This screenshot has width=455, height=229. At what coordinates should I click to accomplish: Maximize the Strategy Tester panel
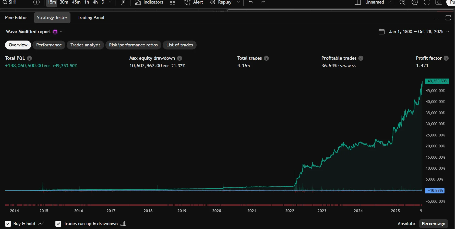tap(448, 18)
